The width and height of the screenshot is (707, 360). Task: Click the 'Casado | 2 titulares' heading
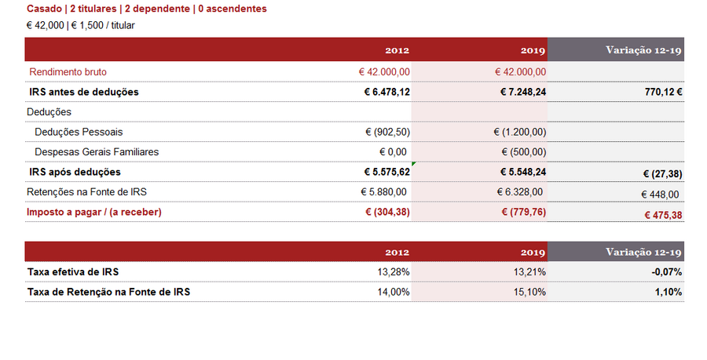[x=147, y=9]
